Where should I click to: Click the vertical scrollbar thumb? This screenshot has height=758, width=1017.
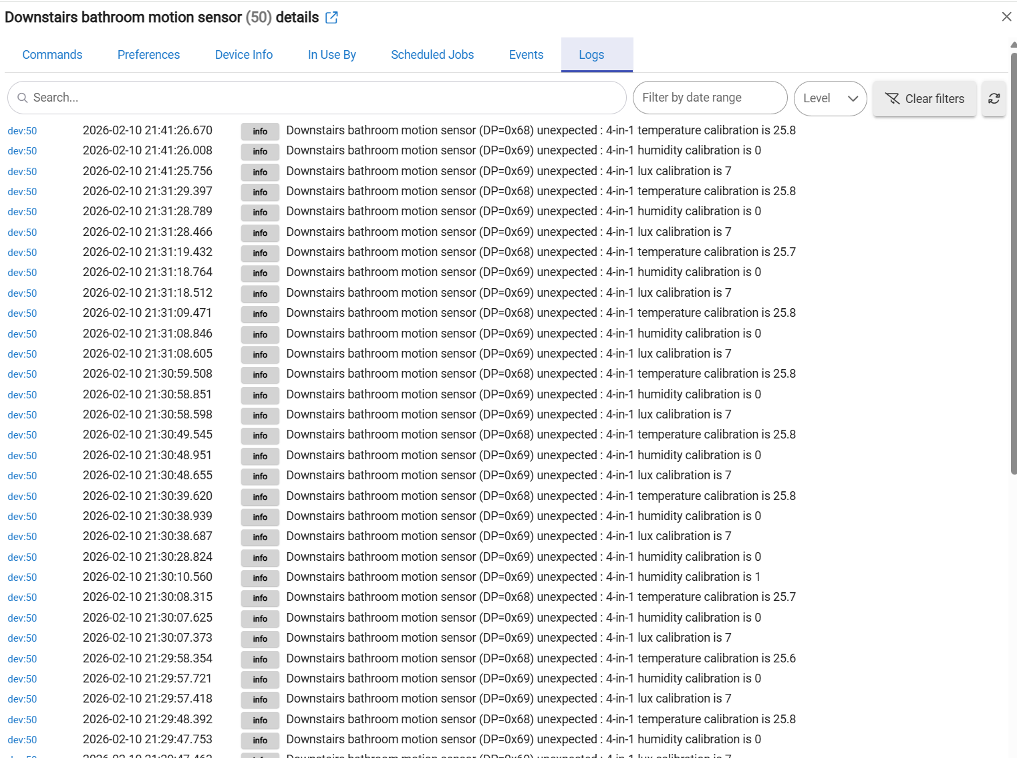pyautogui.click(x=1013, y=261)
